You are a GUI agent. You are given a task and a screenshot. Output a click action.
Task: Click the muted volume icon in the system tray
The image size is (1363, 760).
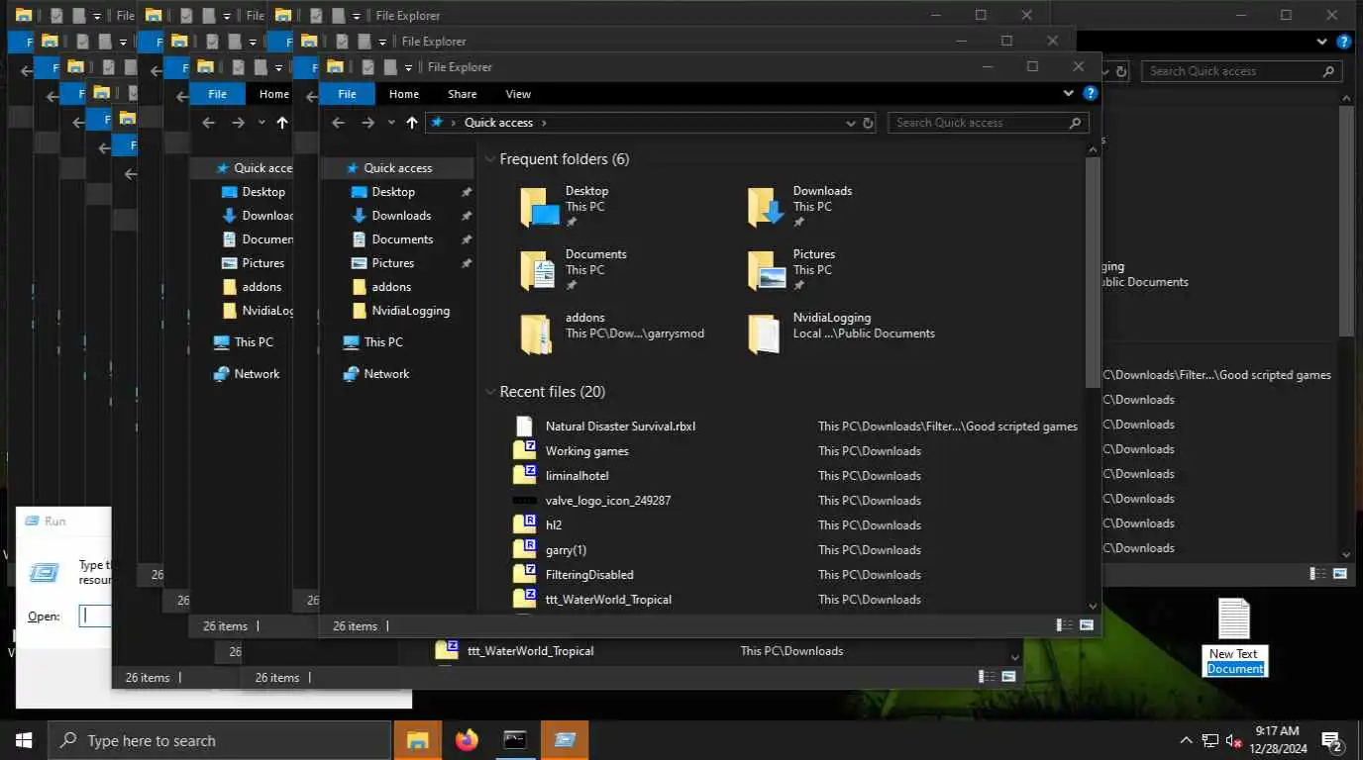click(1233, 740)
